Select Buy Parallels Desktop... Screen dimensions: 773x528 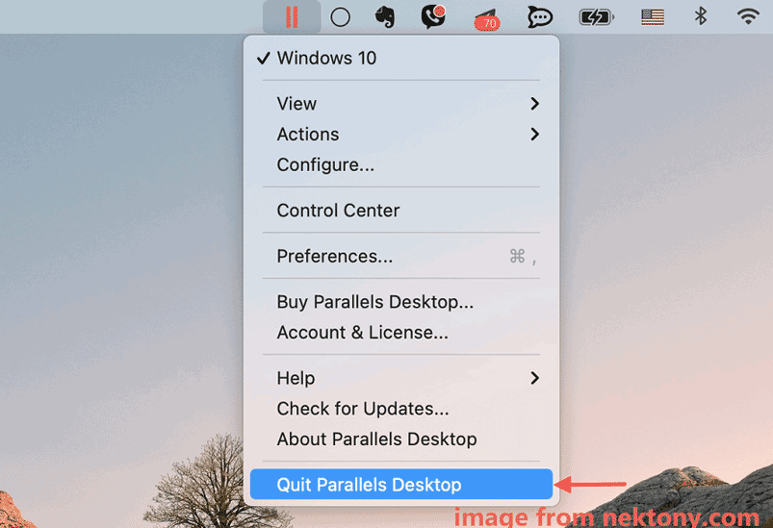pyautogui.click(x=401, y=301)
